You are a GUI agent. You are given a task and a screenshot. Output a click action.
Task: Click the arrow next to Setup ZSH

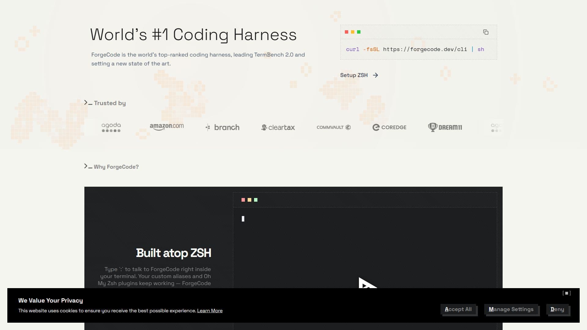point(375,75)
